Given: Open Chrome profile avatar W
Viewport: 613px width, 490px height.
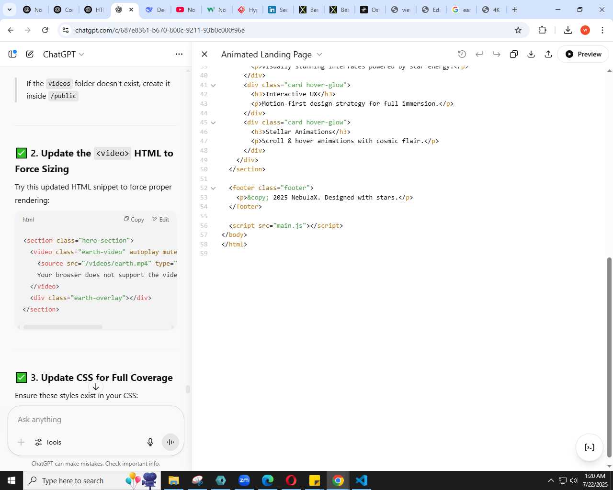Looking at the screenshot, I should coord(585,30).
